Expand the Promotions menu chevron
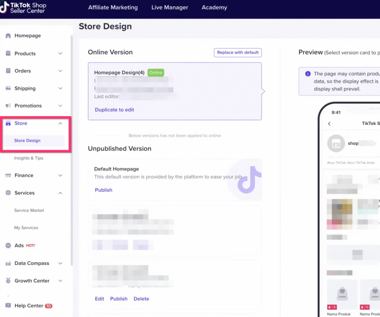Image resolution: width=380 pixels, height=317 pixels. (x=60, y=106)
